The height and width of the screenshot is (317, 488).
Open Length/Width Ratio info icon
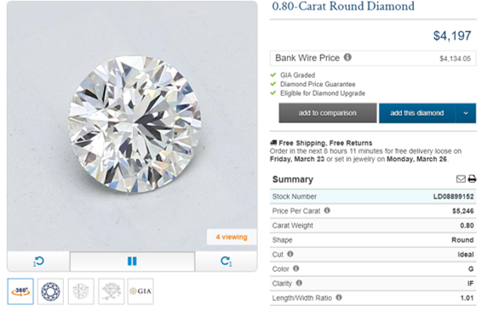tap(339, 297)
